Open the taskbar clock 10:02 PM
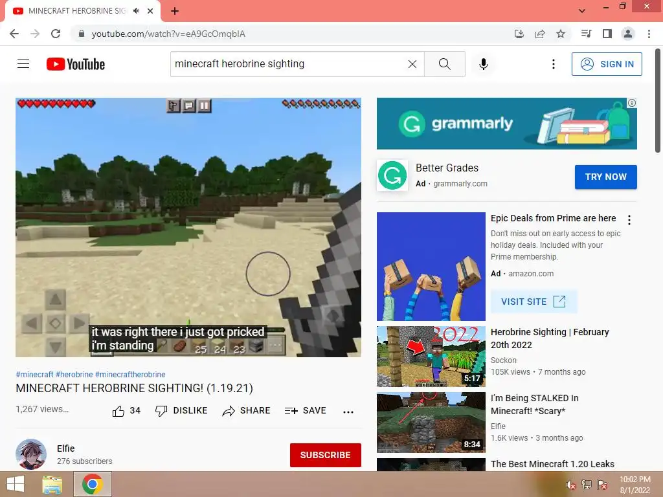The height and width of the screenshot is (497, 663). pyautogui.click(x=635, y=485)
